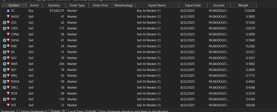Select the ORCL sell signal row
The width and height of the screenshot is (277, 112).
click(x=129, y=88)
